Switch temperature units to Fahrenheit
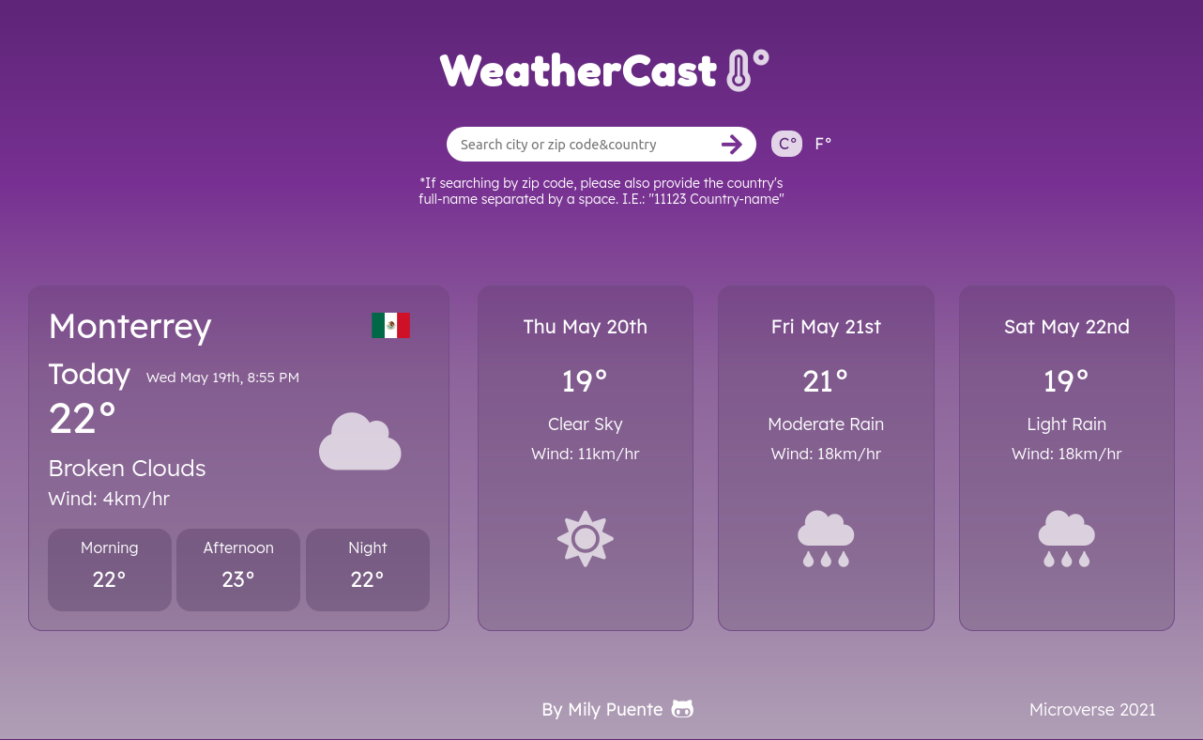Screen dimensions: 1203x740 pyautogui.click(x=823, y=143)
